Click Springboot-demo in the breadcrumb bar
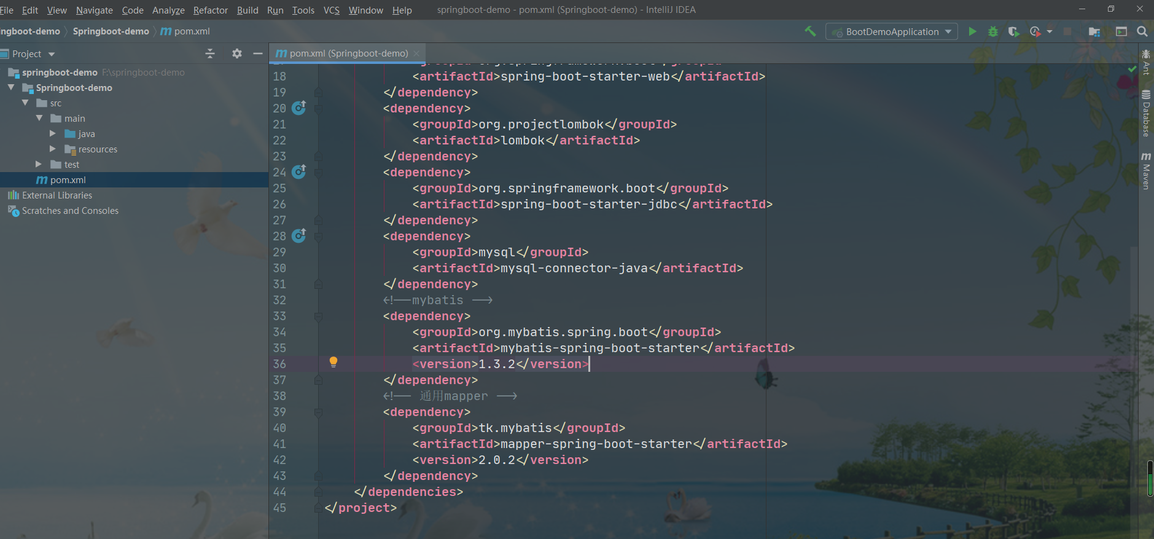 pos(111,31)
